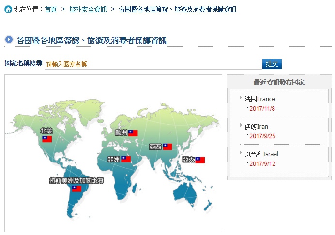This screenshot has height=235, width=335.
Task: Click the page heading 各國暨各地區簽證、旅遊及消費者保護資訊
Action: coord(91,40)
